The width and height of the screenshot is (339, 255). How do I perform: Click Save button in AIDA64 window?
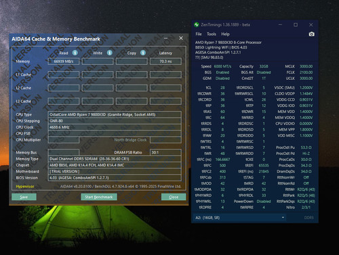tap(24, 197)
